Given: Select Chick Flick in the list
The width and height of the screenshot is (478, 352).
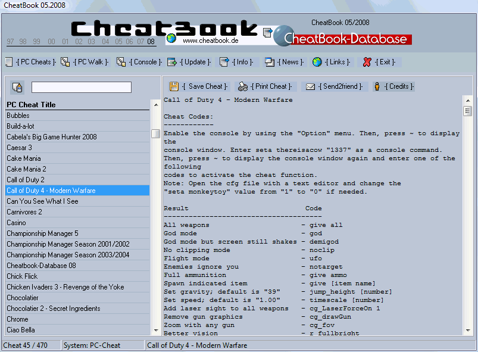Looking at the screenshot, I should pyautogui.click(x=78, y=276).
